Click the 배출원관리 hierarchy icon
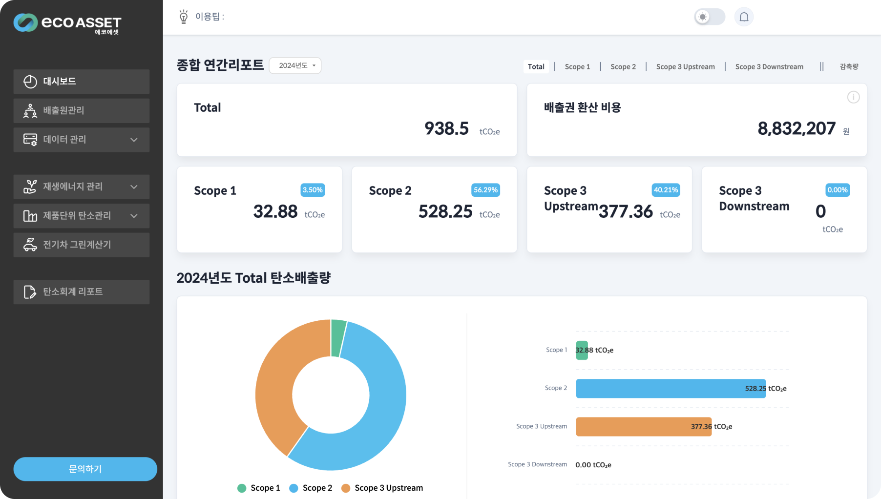 (30, 111)
